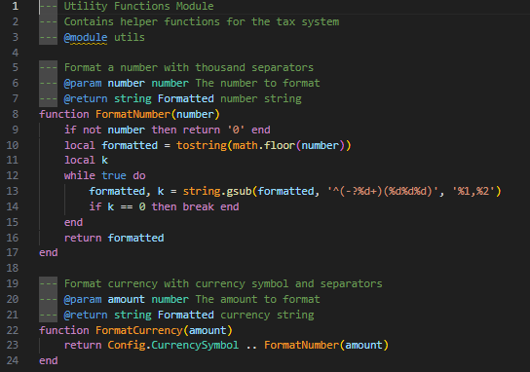Click '@return' on line 21
This screenshot has height=372, width=530.
[x=86, y=315]
